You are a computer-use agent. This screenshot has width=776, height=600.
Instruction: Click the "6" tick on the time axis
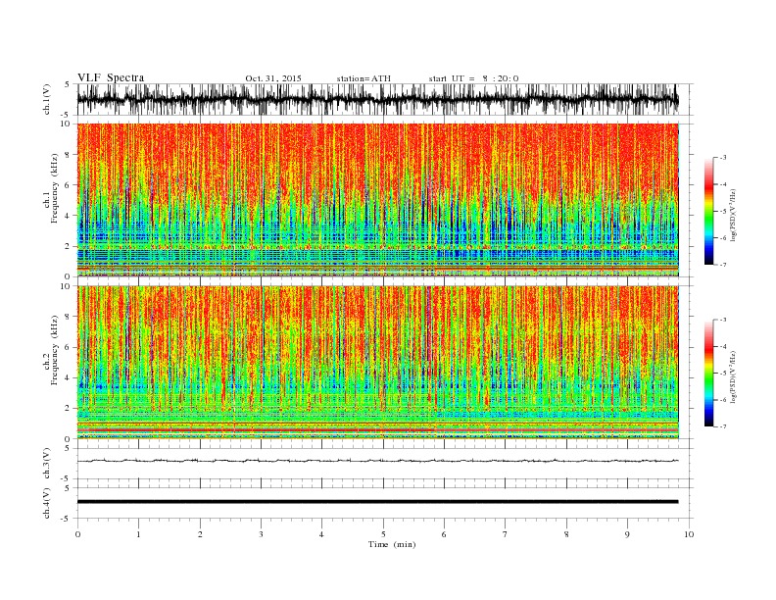(x=444, y=534)
